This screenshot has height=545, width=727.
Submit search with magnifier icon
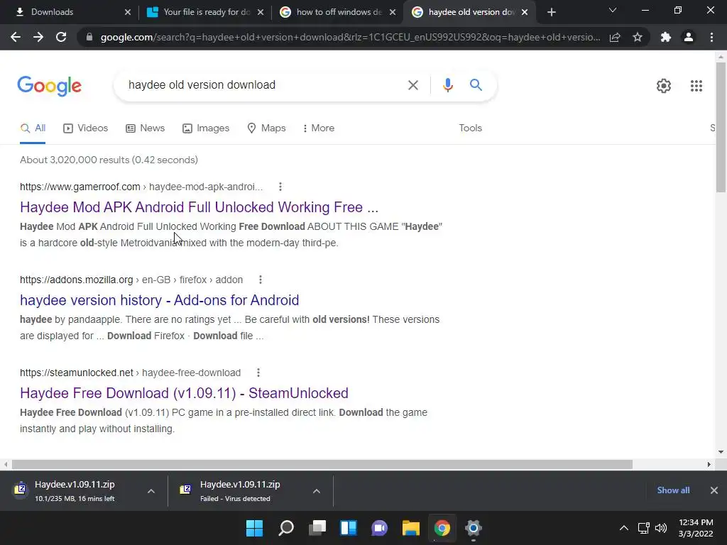[x=476, y=85]
